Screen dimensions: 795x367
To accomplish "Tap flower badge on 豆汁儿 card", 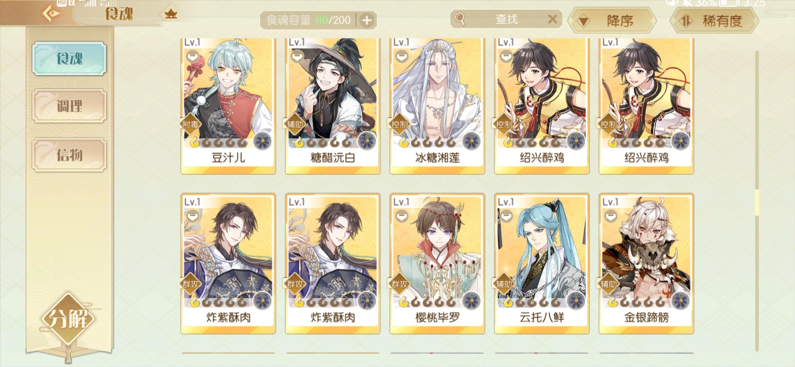I will coord(262,141).
